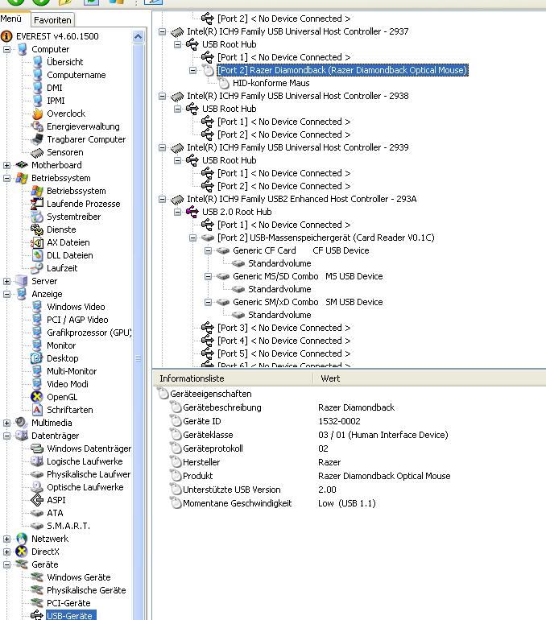Collapse the USB 2.0 Root Hub node

(177, 212)
